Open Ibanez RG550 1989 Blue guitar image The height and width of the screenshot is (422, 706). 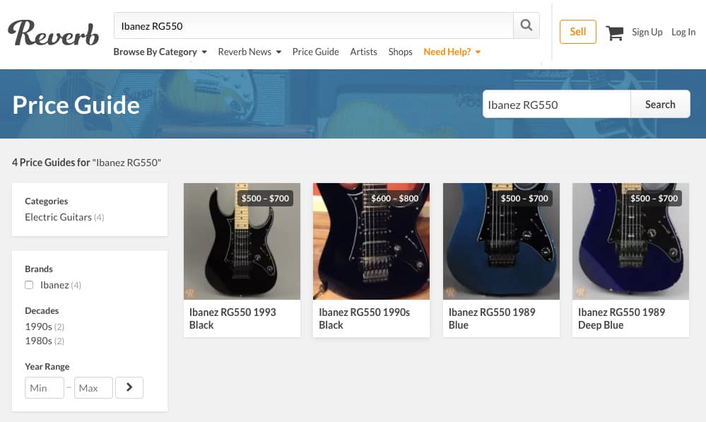501,241
